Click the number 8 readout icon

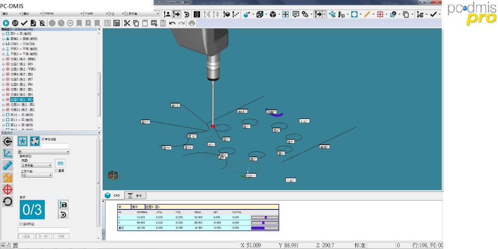[197, 14]
